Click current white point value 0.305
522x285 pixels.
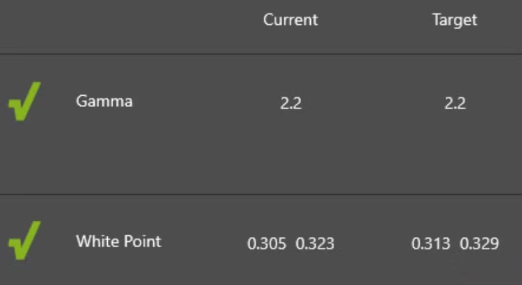coord(266,243)
